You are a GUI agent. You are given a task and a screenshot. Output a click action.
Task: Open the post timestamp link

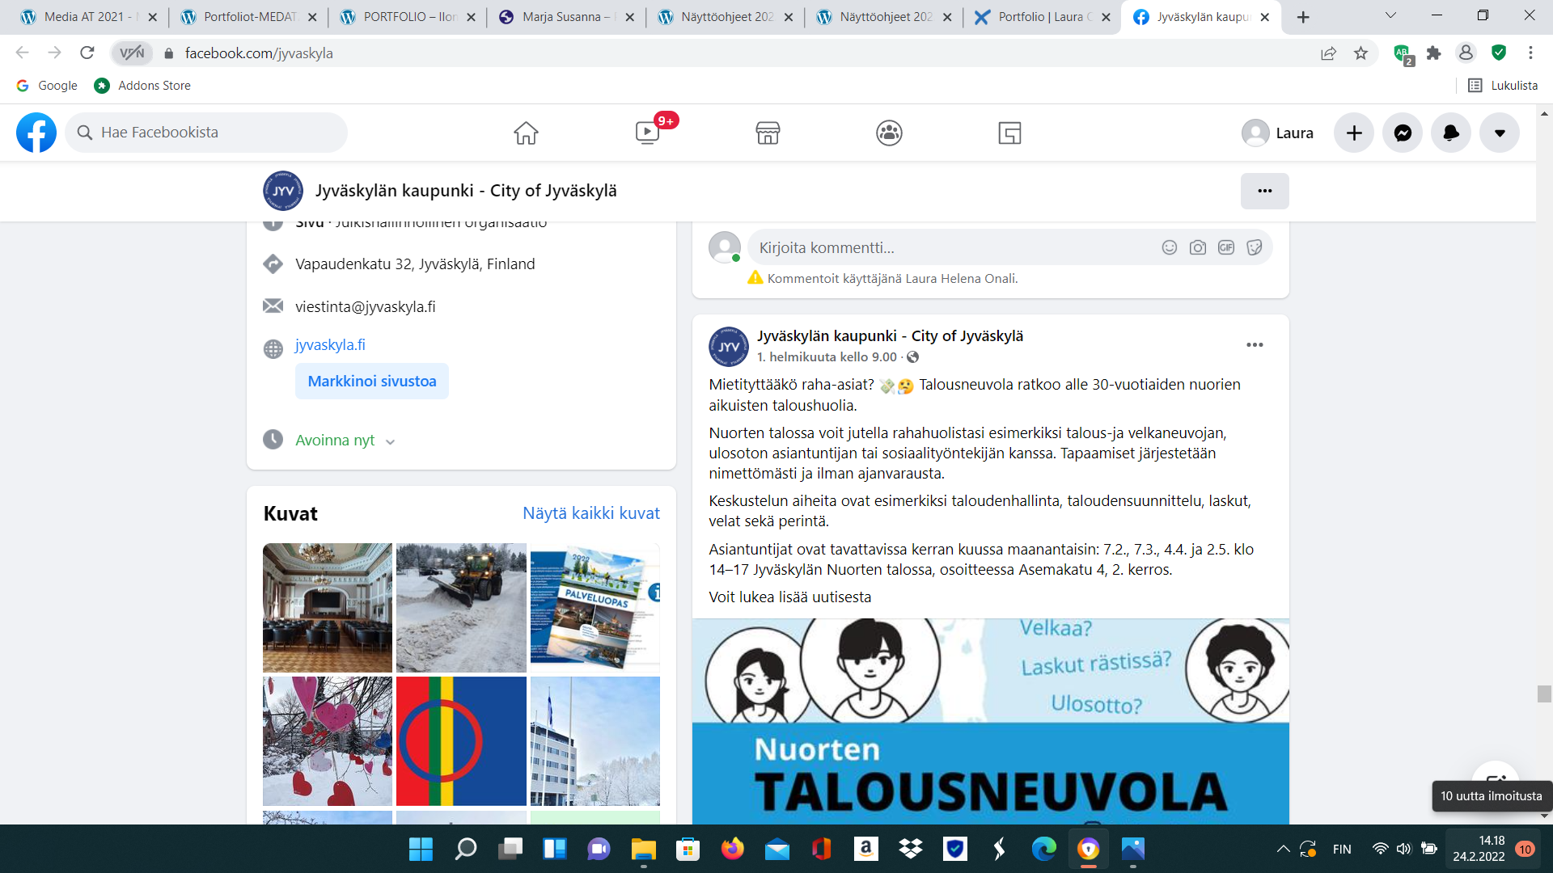(827, 357)
